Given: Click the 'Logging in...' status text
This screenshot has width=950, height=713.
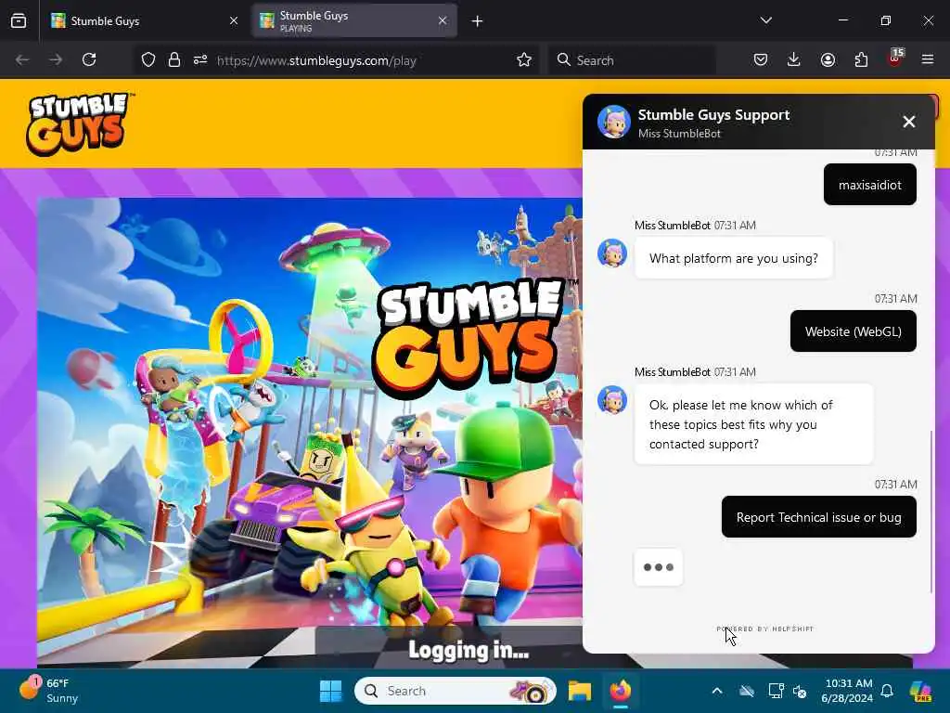Looking at the screenshot, I should tap(469, 650).
